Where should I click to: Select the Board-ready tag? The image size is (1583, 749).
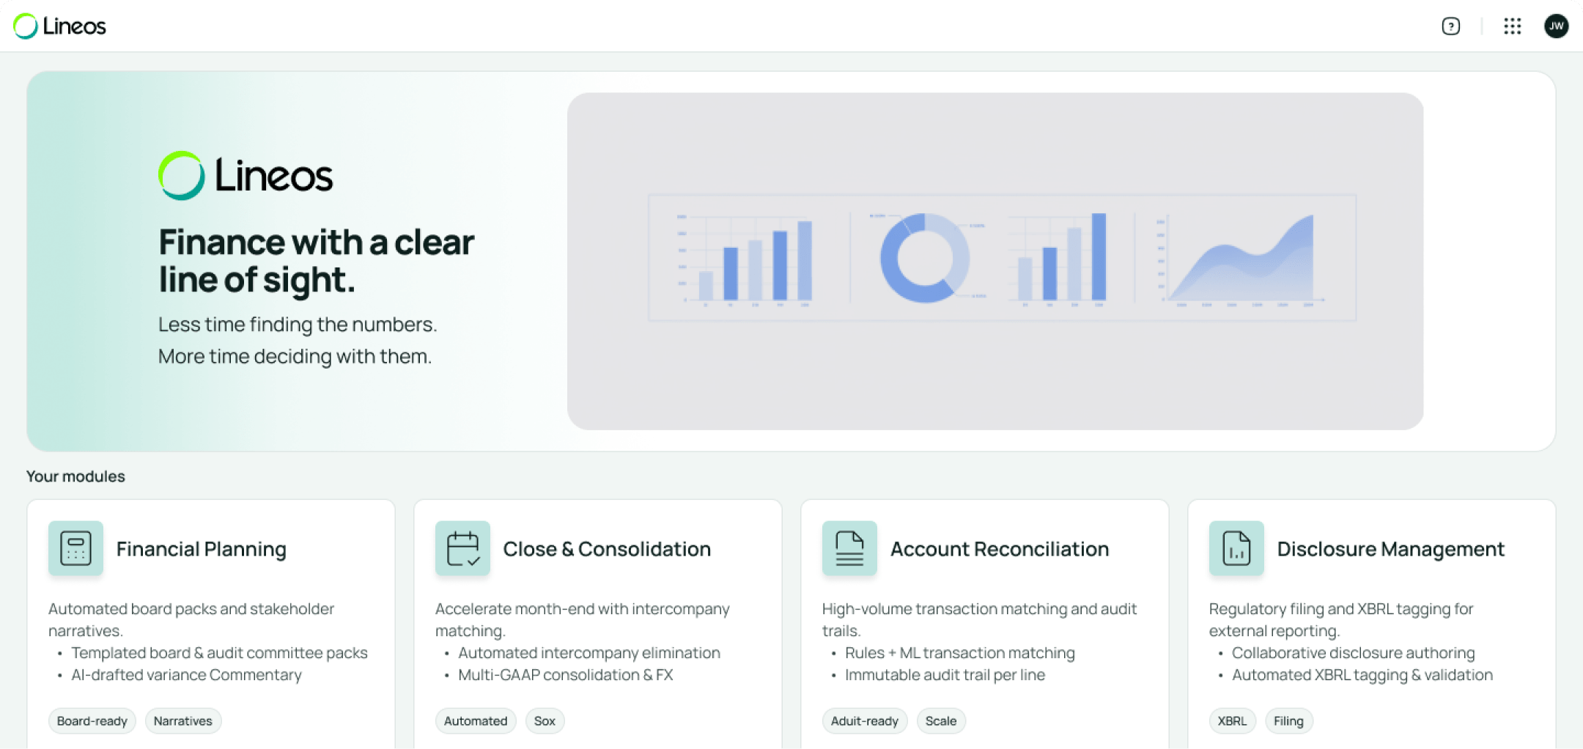[92, 721]
